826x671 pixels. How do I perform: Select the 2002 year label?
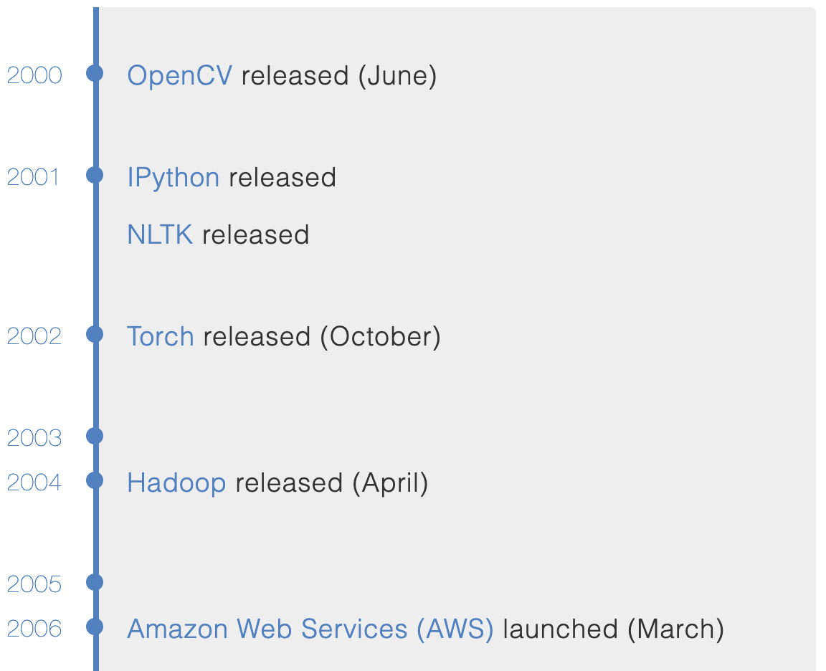34,336
